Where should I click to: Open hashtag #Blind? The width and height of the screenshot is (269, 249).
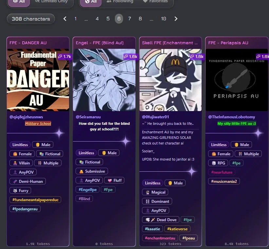tap(84, 199)
